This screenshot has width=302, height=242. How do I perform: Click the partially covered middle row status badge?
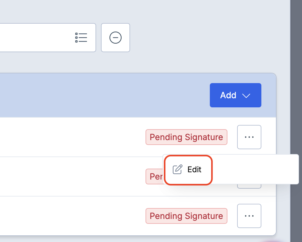click(154, 176)
